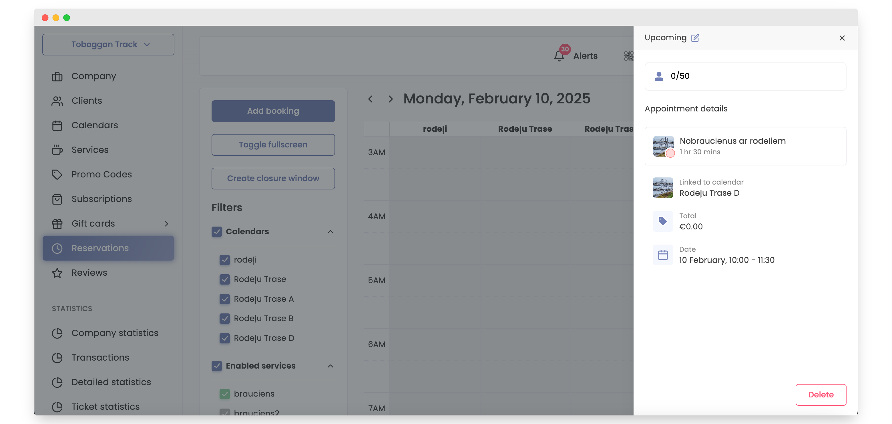Collapse the Calendars filter section
The image size is (892, 424).
(x=330, y=231)
